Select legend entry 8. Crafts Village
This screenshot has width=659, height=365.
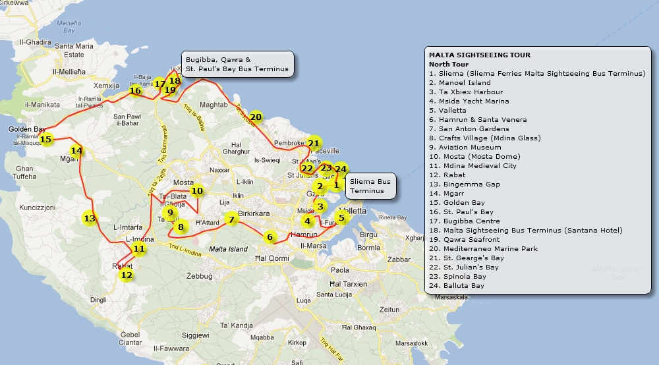point(485,138)
